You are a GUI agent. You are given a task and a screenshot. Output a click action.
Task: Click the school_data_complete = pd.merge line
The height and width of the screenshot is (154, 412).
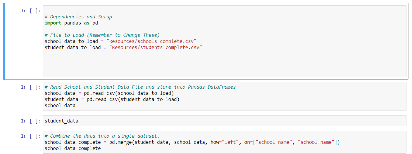tap(192, 142)
